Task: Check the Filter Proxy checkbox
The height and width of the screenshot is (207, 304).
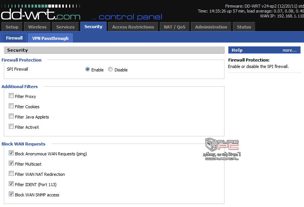Action: click(x=11, y=96)
